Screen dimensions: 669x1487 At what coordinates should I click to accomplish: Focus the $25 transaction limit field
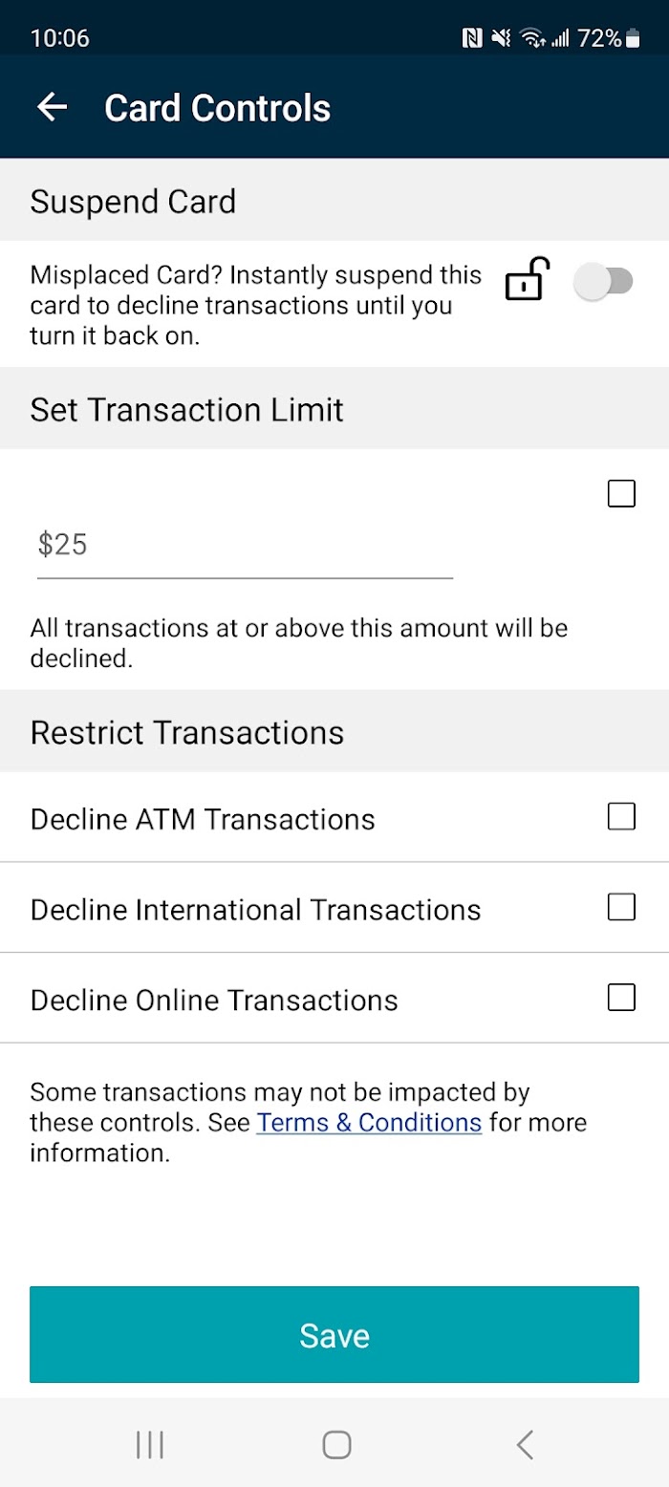pyautogui.click(x=244, y=546)
